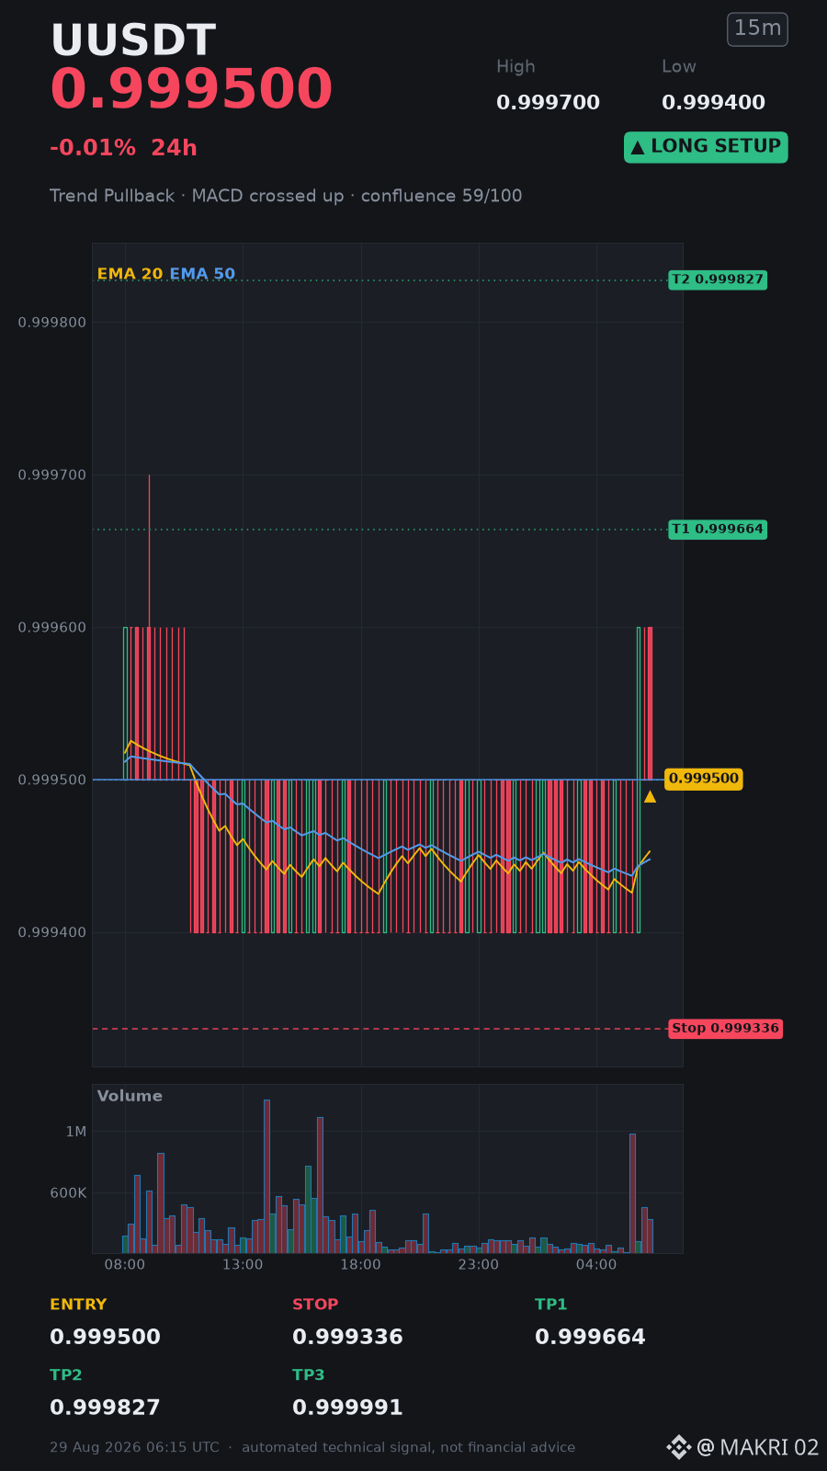Click the TP1 value 0.999664
The image size is (827, 1471).
590,1337
